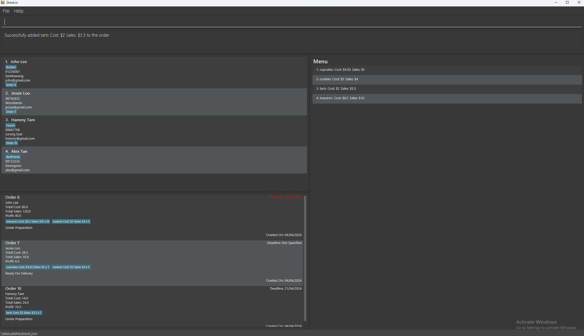Close the Strack.io window

579,3
